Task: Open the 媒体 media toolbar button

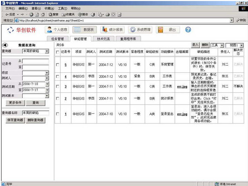Action: [83, 14]
